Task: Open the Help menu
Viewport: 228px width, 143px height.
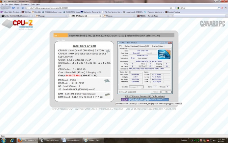Action: click(x=38, y=4)
